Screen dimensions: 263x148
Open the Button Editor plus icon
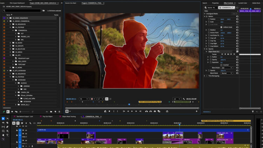197,111
